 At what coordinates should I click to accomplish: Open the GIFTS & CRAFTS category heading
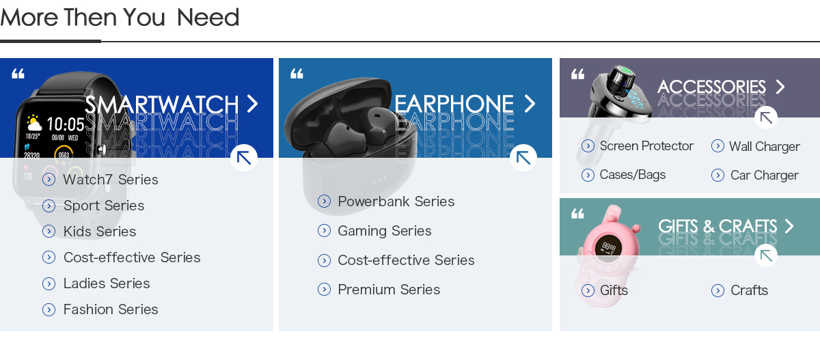click(717, 226)
